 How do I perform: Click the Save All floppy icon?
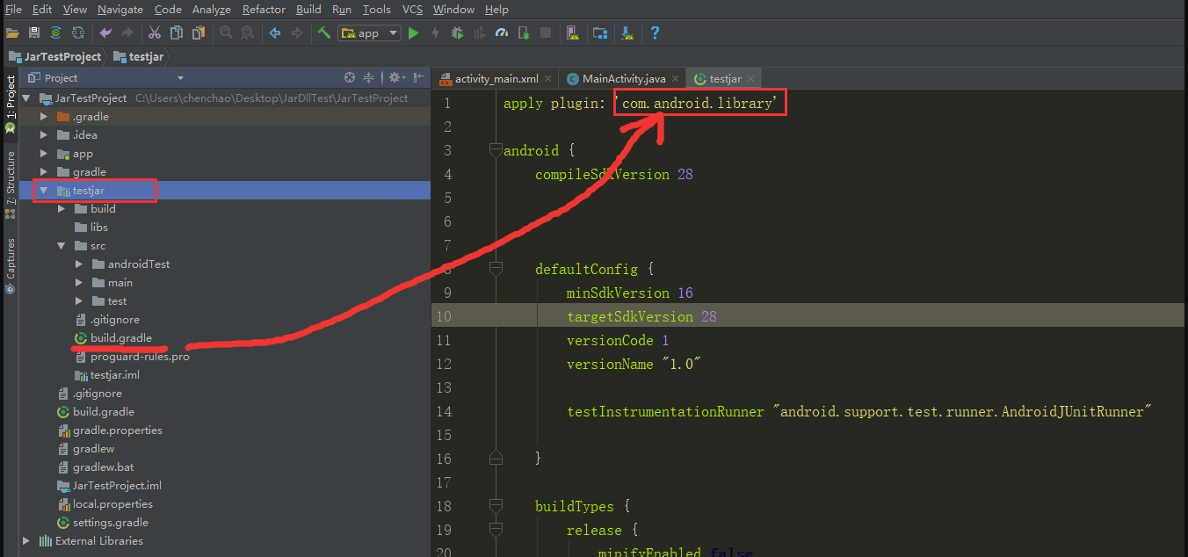pos(34,33)
